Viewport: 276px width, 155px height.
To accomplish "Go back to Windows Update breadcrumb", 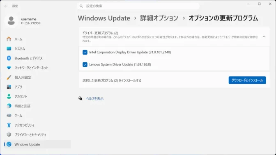I will (x=104, y=18).
